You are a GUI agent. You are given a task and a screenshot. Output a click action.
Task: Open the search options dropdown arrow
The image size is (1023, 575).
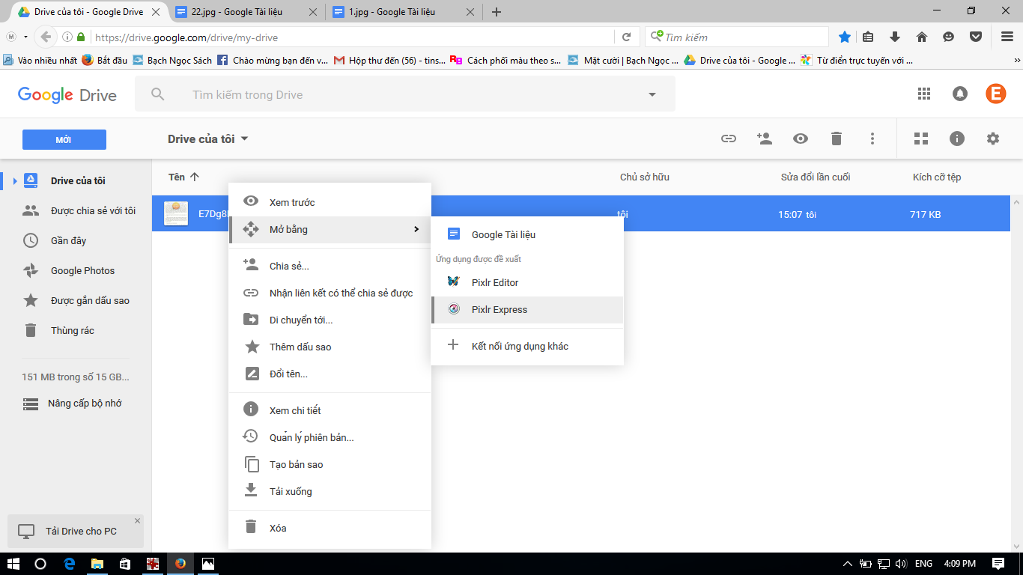point(652,95)
